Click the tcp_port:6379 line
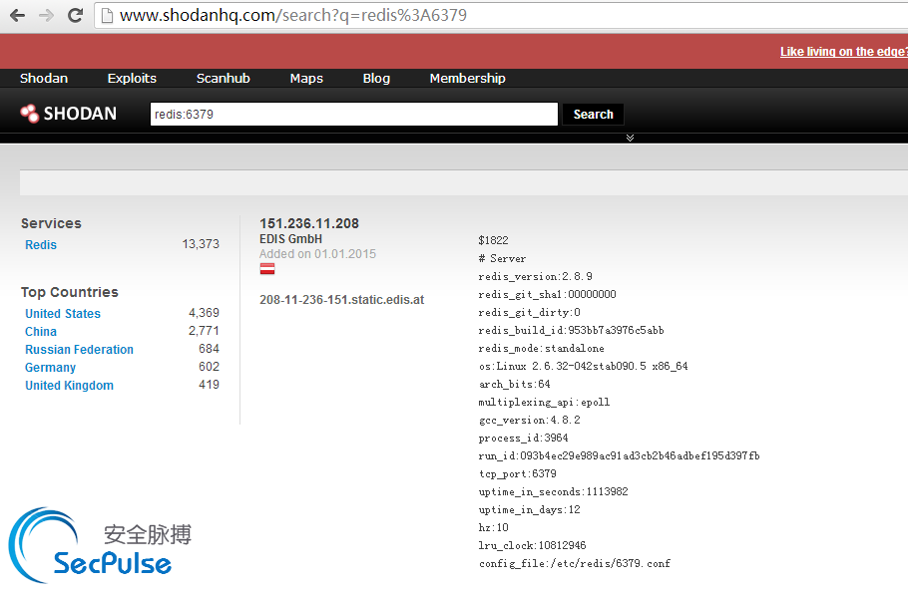The image size is (908, 589). click(x=517, y=473)
